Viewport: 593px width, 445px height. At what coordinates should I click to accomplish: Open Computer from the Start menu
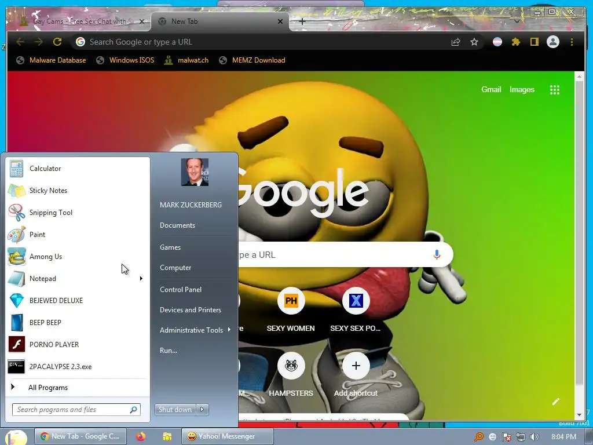175,268
